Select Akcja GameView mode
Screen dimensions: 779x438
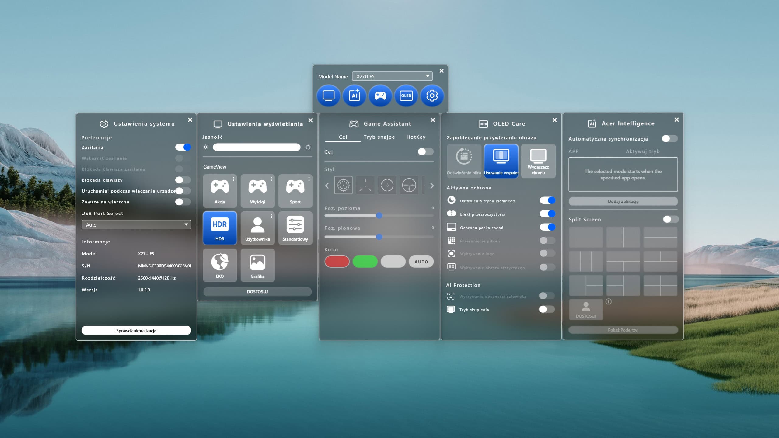(x=220, y=191)
